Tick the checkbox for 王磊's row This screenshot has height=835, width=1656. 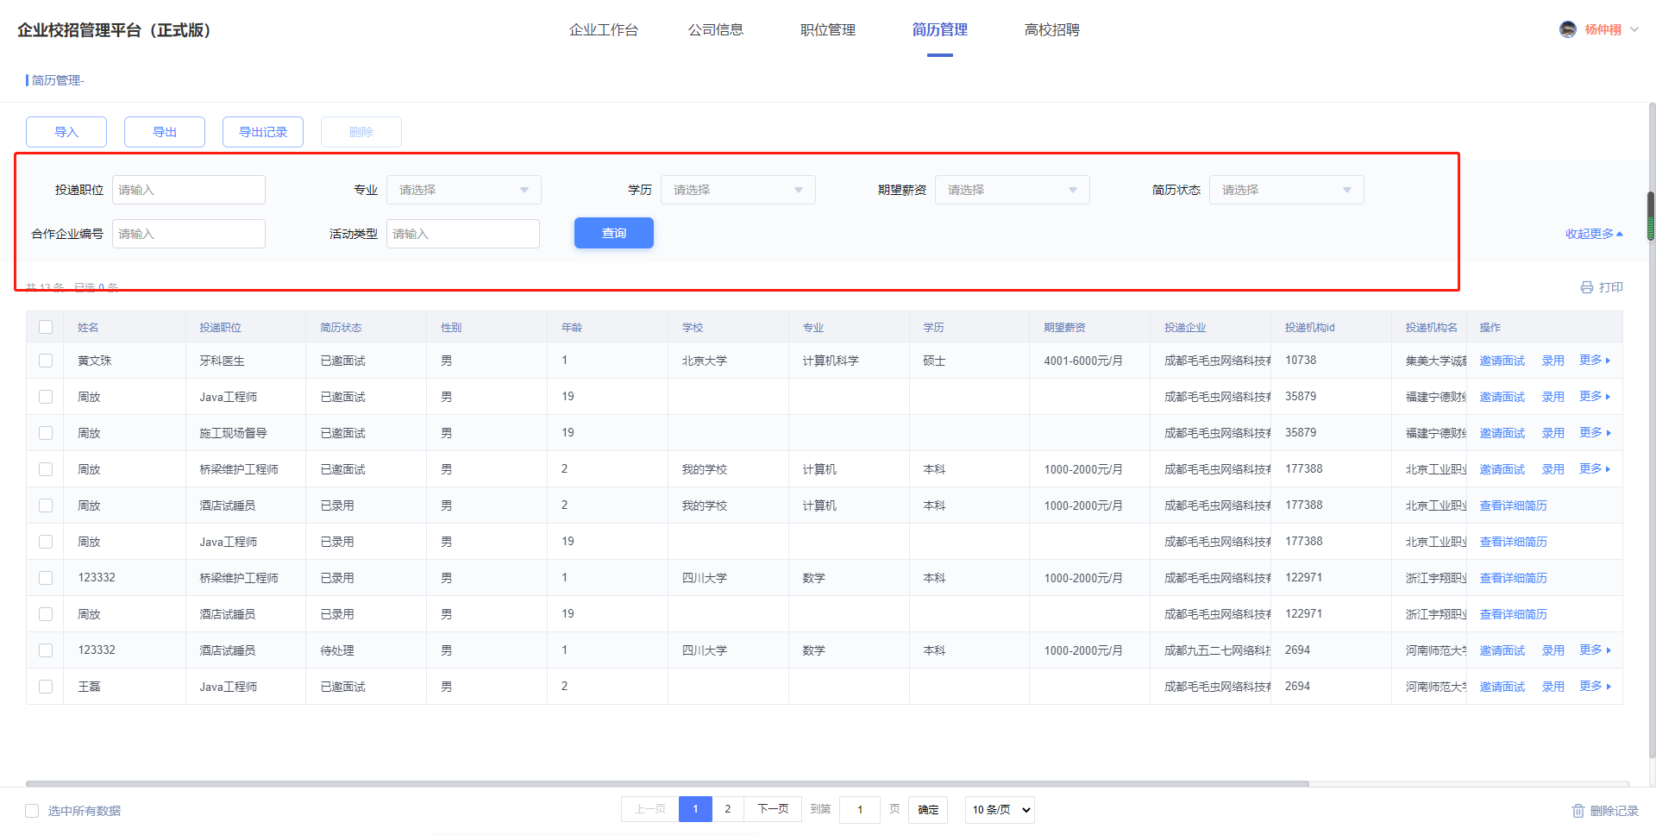point(46,687)
